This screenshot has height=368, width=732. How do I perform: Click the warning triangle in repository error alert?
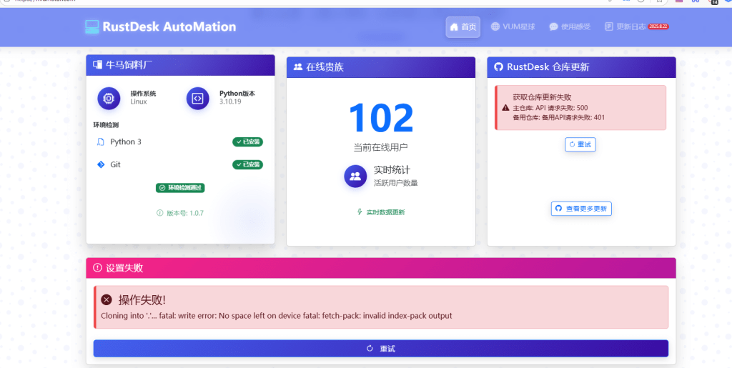(505, 108)
